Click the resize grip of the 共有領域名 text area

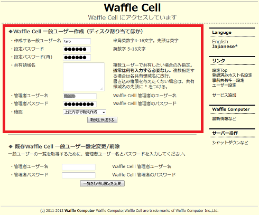[102, 89]
